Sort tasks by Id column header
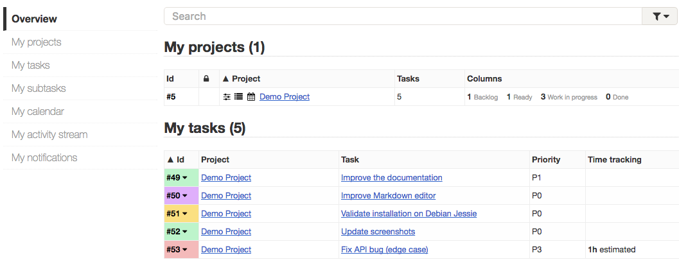This screenshot has width=679, height=262. (x=175, y=160)
